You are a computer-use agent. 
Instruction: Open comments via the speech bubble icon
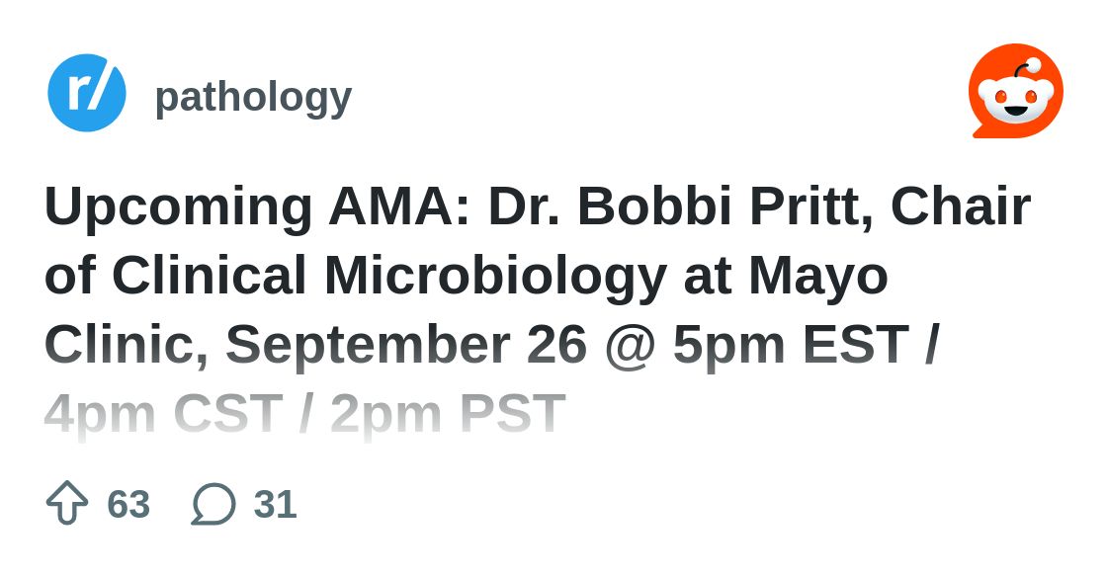pyautogui.click(x=213, y=503)
